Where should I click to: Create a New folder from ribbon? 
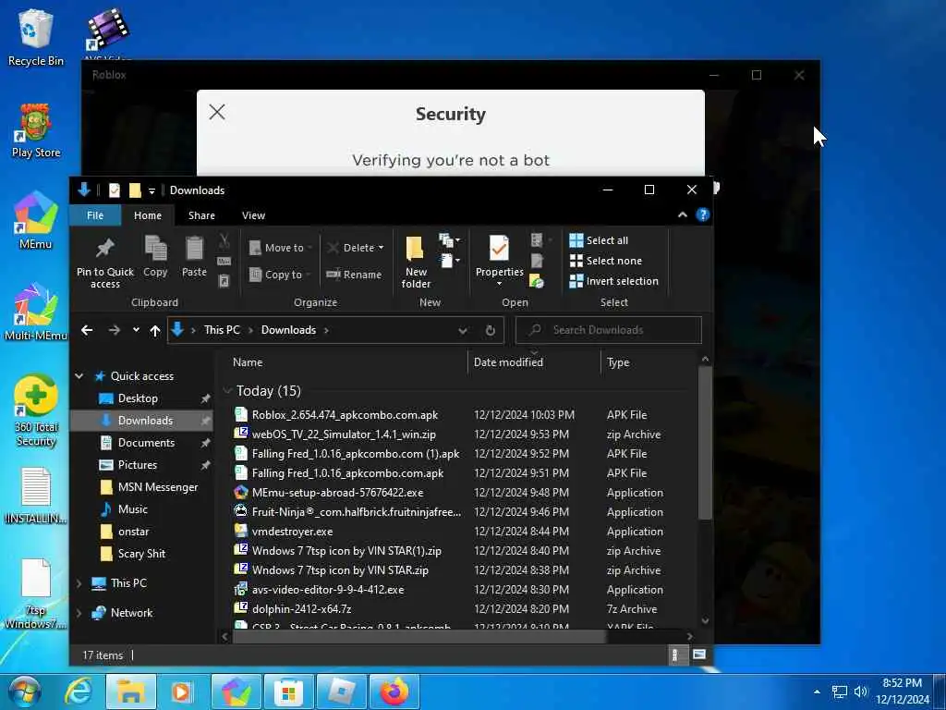point(416,262)
